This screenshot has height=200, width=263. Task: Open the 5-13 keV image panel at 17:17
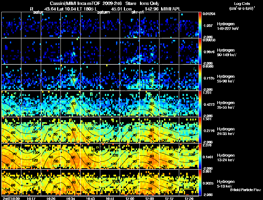click(x=169, y=183)
